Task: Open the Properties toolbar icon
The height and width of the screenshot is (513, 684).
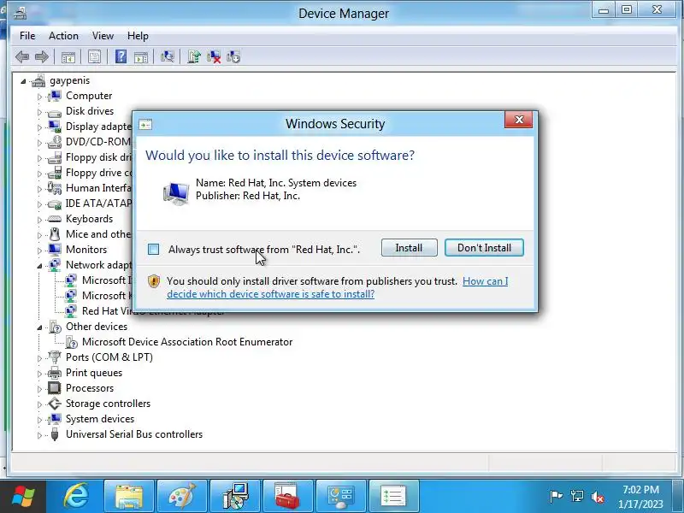Action: pyautogui.click(x=94, y=56)
